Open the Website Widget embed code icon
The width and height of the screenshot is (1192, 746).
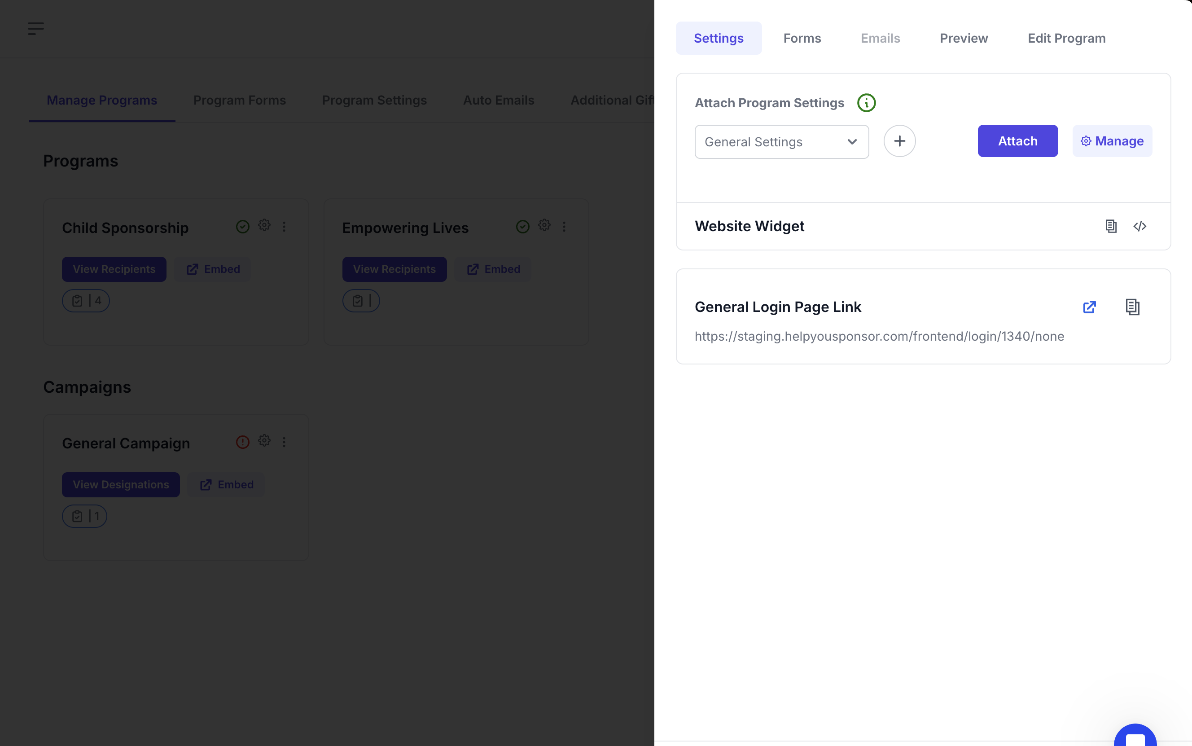click(x=1139, y=226)
